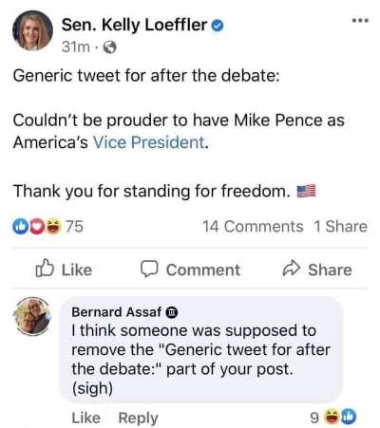Click the American flag emoji
Image resolution: width=380 pixels, height=428 pixels.
coord(306,191)
